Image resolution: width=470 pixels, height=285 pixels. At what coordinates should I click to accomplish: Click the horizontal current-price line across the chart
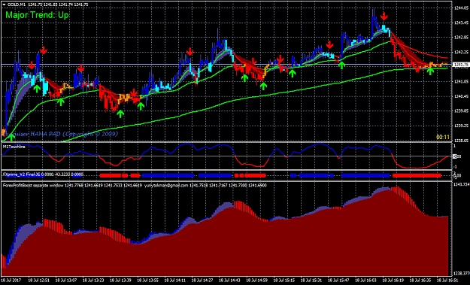[226, 65]
